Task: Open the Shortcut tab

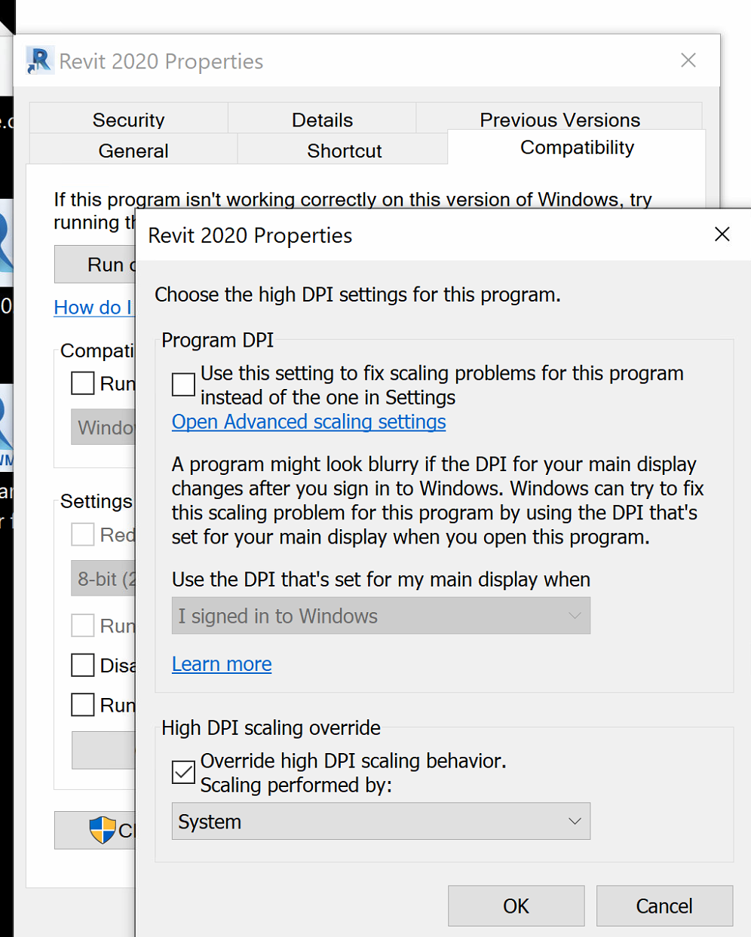Action: 344,151
